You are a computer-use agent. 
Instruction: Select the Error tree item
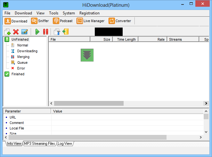[x=21, y=69]
